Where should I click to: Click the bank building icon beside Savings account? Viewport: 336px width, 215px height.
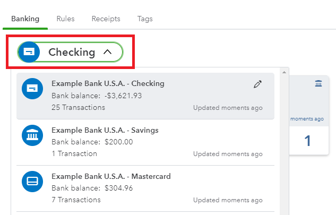click(x=32, y=135)
